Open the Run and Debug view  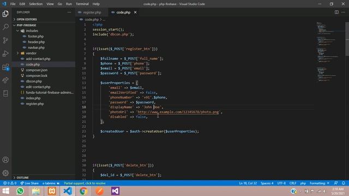pyautogui.click(x=5, y=53)
